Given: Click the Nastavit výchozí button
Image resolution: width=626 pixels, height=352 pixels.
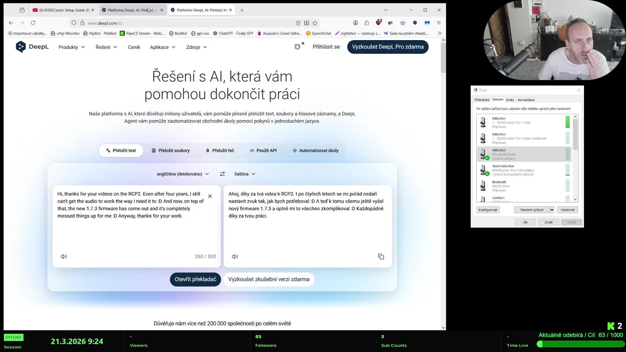Looking at the screenshot, I should pyautogui.click(x=532, y=210).
